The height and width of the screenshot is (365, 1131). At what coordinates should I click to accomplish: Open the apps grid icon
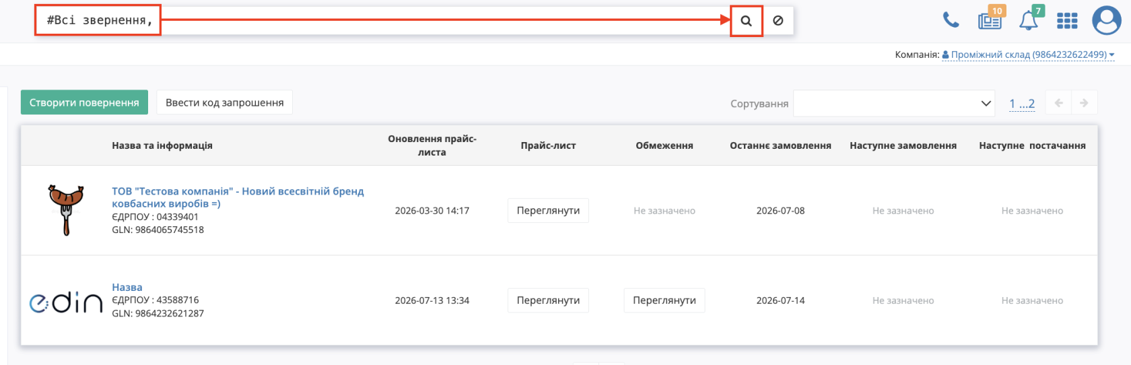click(1067, 21)
